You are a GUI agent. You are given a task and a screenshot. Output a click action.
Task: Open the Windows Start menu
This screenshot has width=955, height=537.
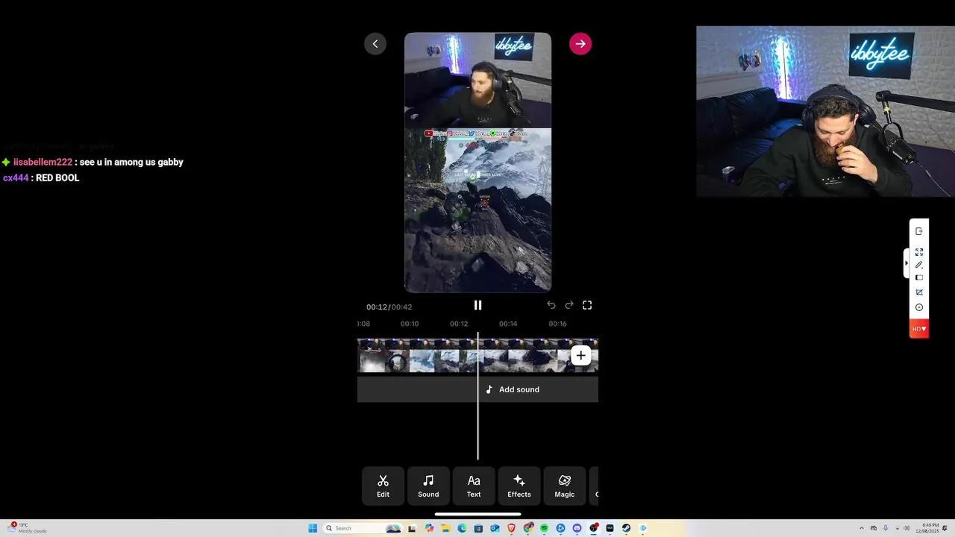pos(313,528)
